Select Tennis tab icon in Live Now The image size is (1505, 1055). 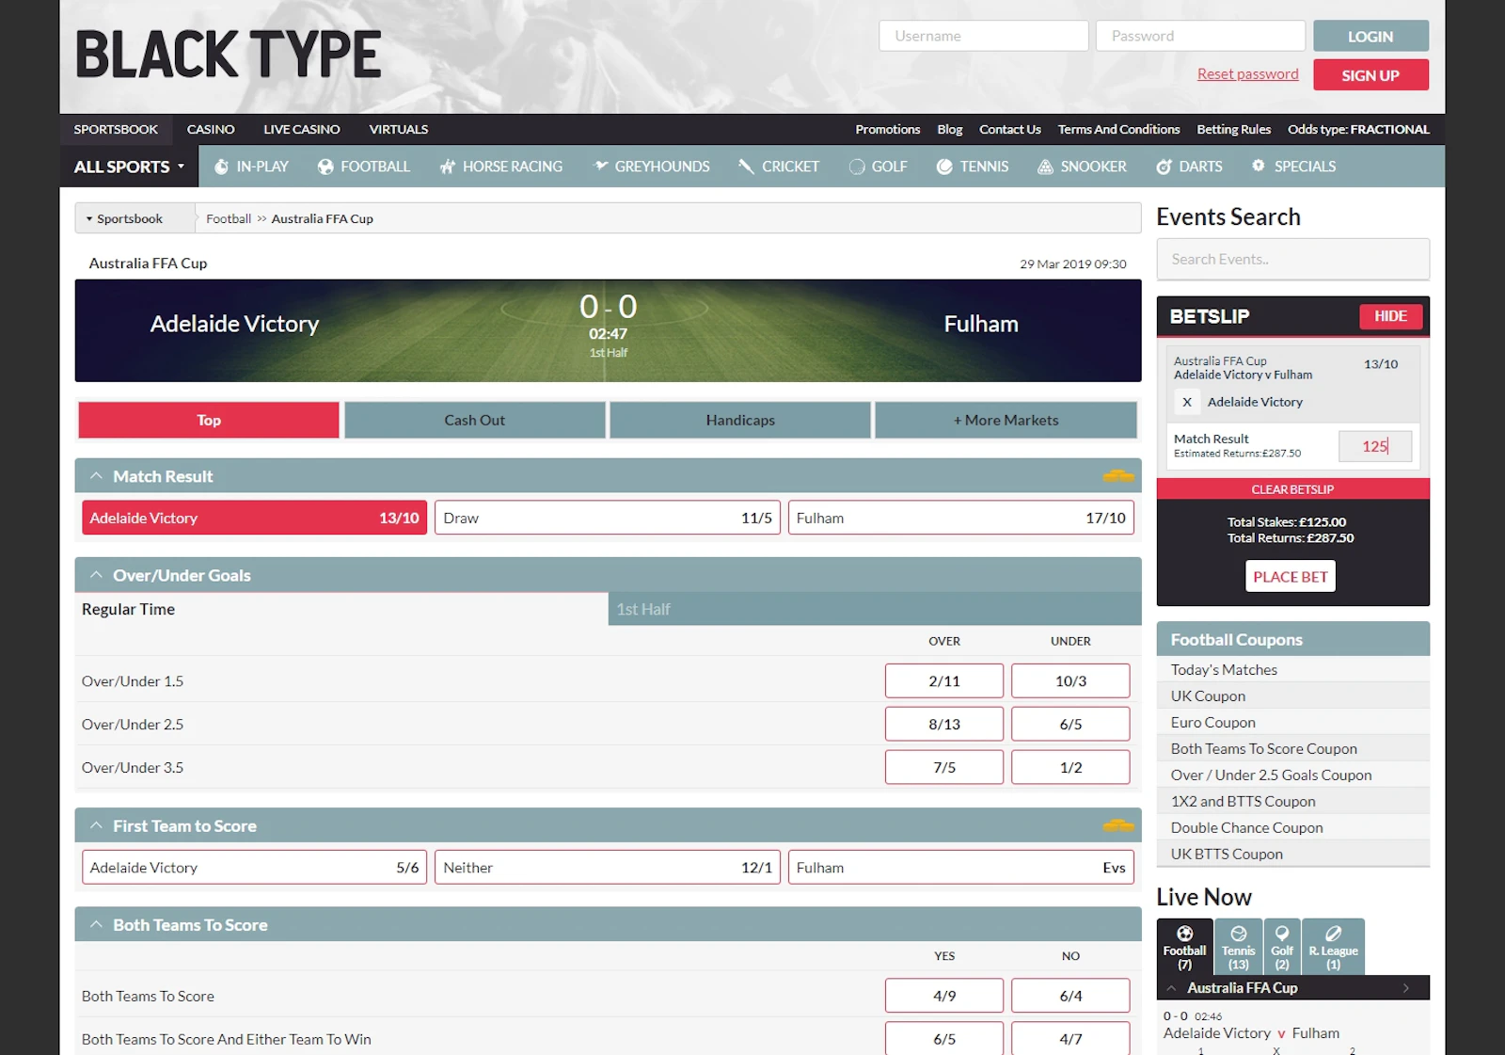point(1238,935)
